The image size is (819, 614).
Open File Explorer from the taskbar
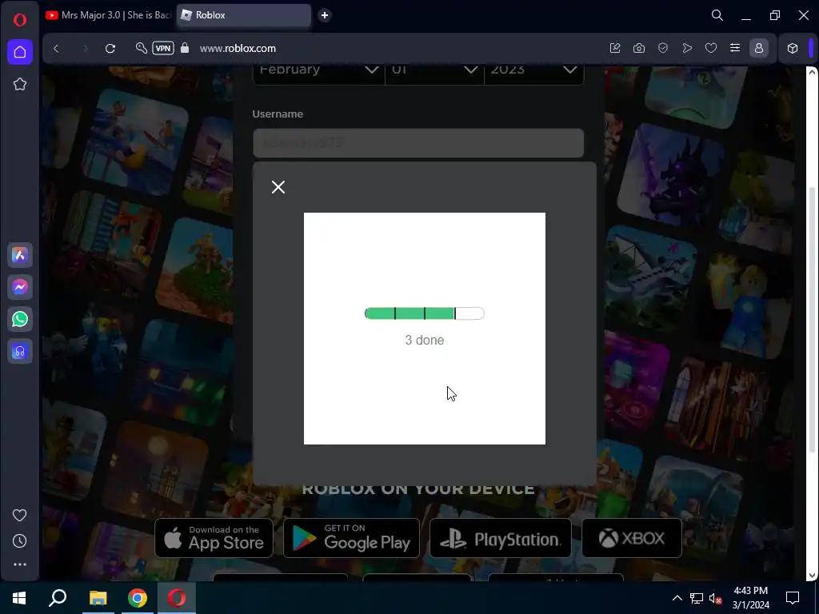tap(98, 598)
